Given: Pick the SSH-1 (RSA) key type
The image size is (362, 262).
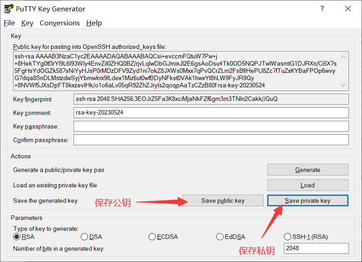Looking at the screenshot, I should (288, 237).
